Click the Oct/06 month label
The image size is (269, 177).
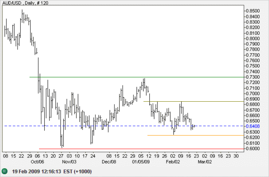(37, 162)
